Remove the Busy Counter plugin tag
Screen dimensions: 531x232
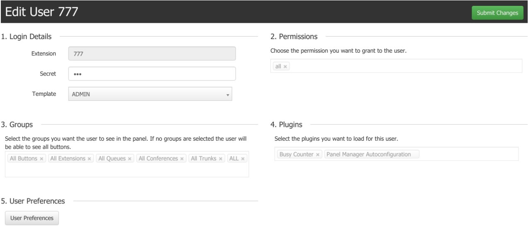pyautogui.click(x=317, y=154)
